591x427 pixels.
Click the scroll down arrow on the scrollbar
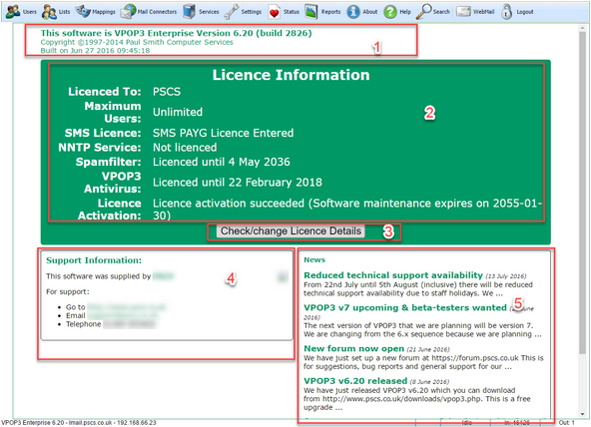tap(583, 414)
